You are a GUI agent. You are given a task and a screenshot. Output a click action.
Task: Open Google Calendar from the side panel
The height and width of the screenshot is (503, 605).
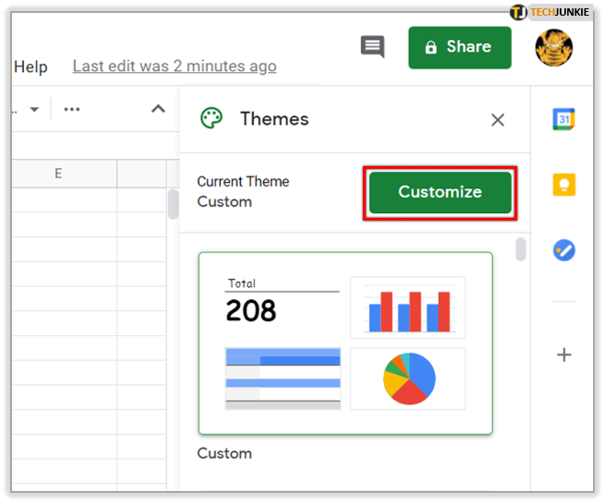pyautogui.click(x=564, y=119)
